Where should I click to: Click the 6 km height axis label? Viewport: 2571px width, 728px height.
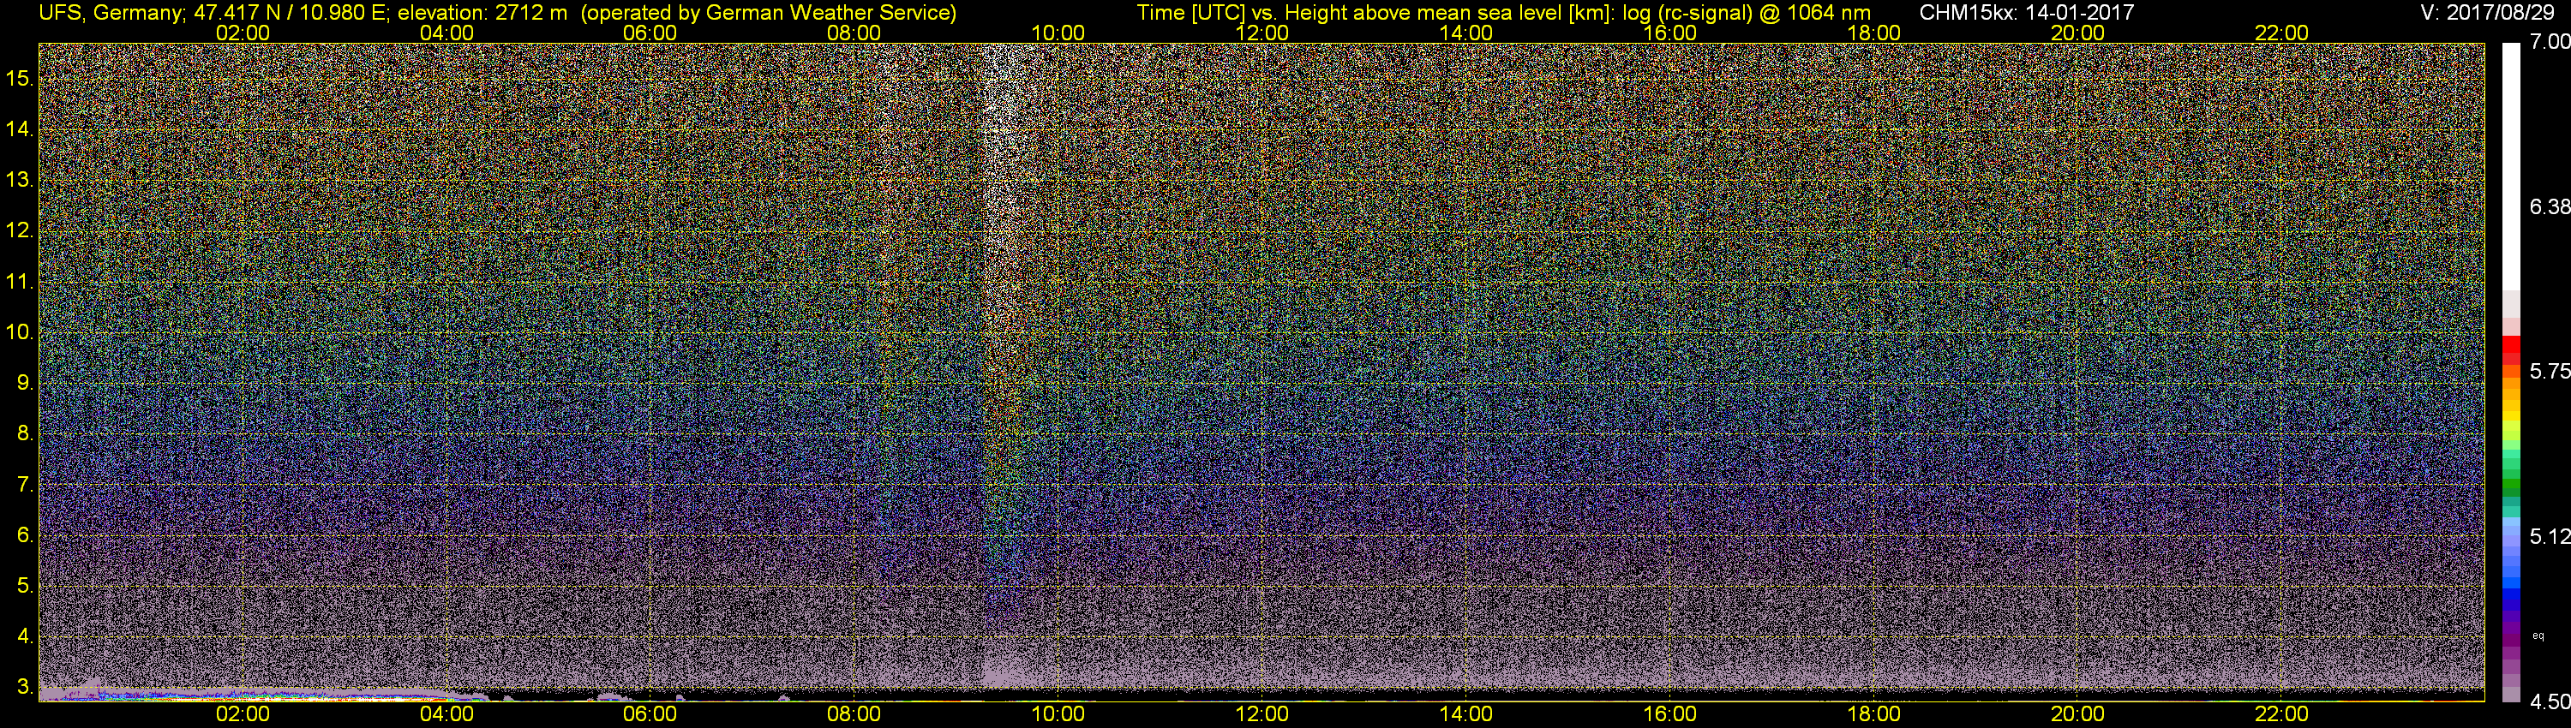pyautogui.click(x=25, y=535)
